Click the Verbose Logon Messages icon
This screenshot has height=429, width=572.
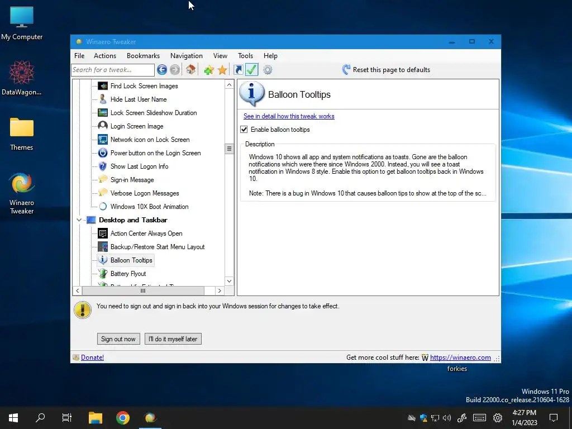[103, 193]
